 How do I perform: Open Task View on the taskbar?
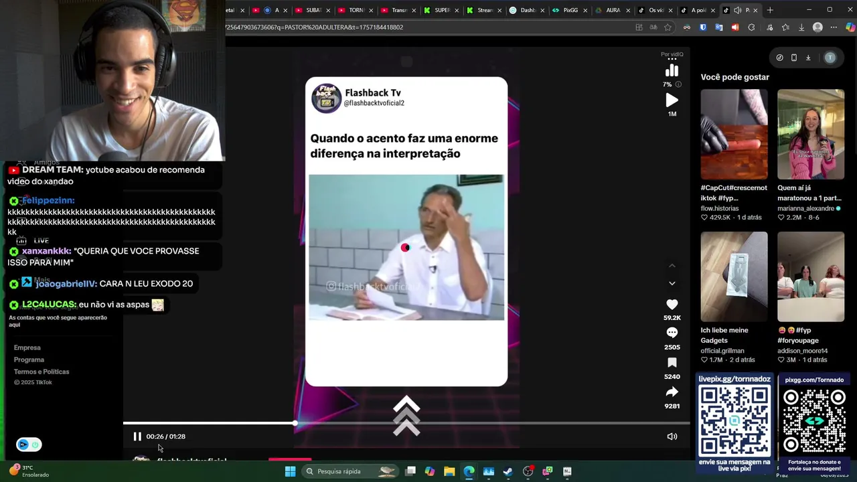tap(410, 471)
